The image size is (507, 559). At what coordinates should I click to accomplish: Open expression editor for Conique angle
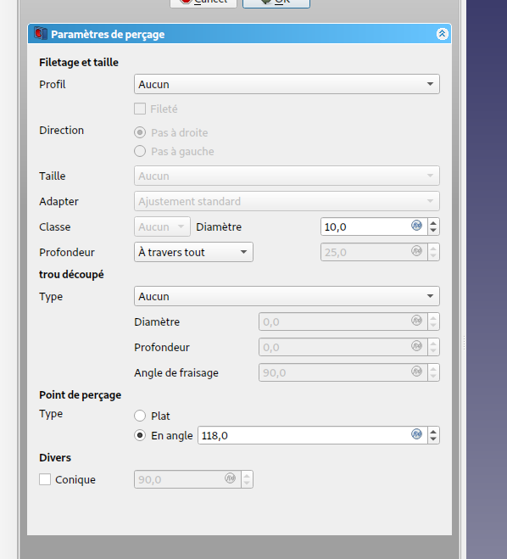[230, 478]
